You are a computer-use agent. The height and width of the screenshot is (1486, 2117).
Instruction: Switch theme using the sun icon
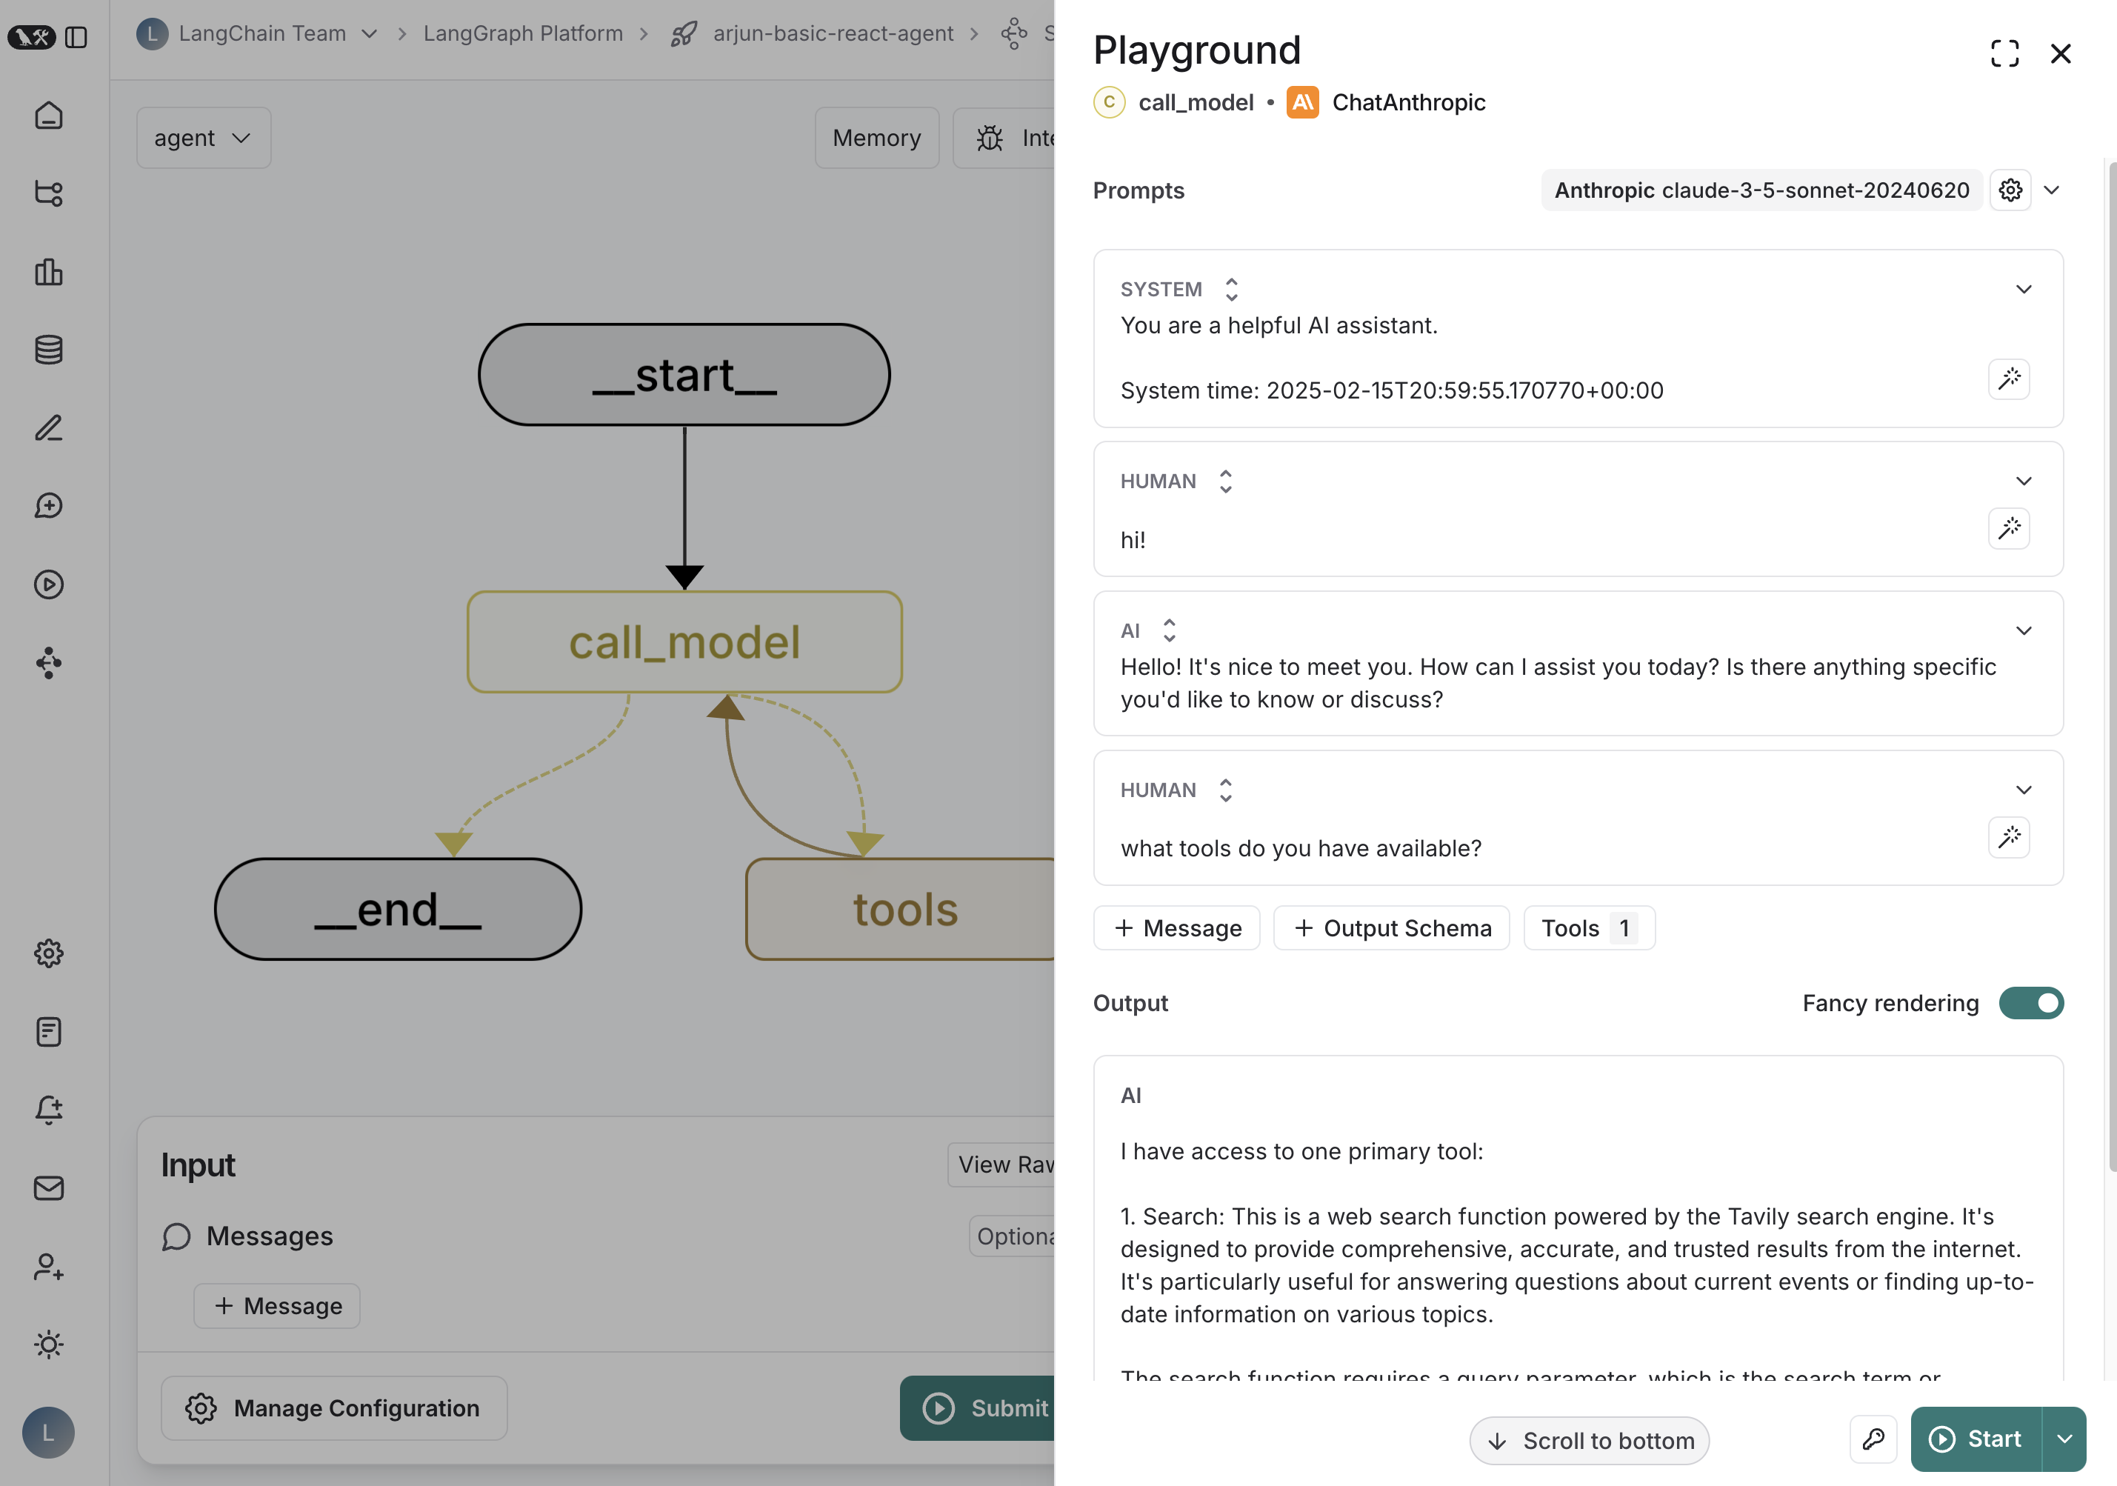coord(49,1345)
